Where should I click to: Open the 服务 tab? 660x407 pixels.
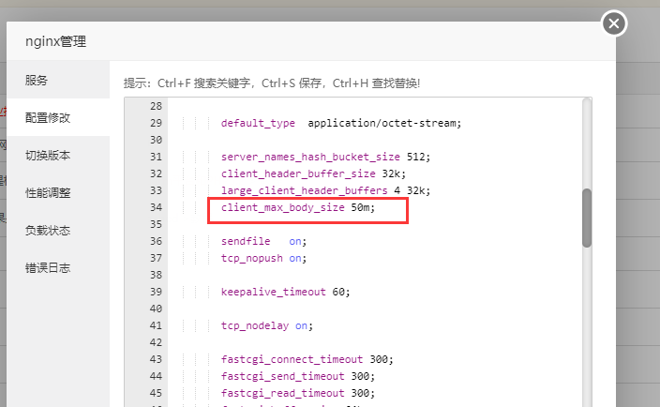point(58,80)
